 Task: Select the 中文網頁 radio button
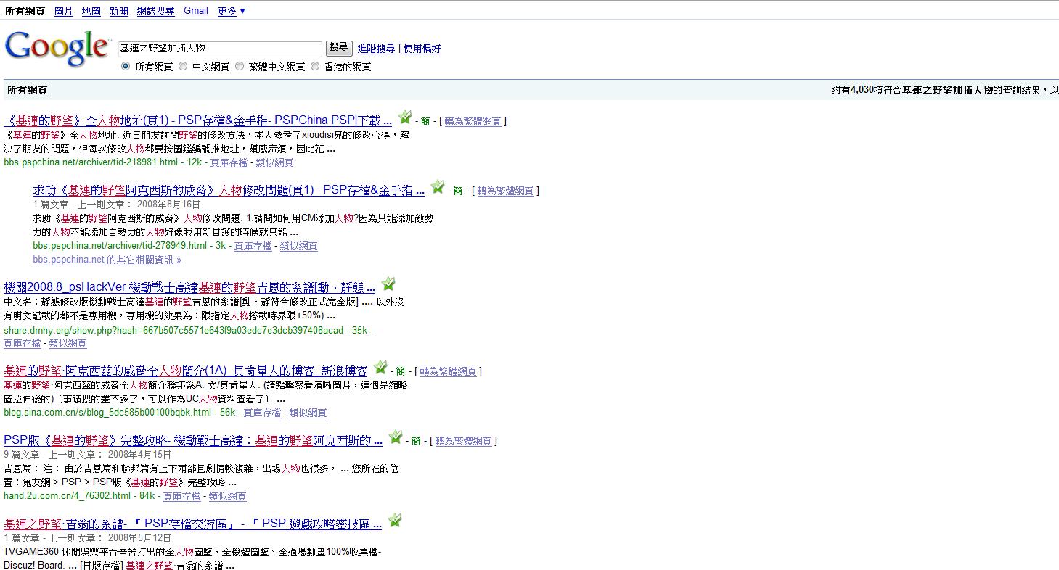point(183,66)
